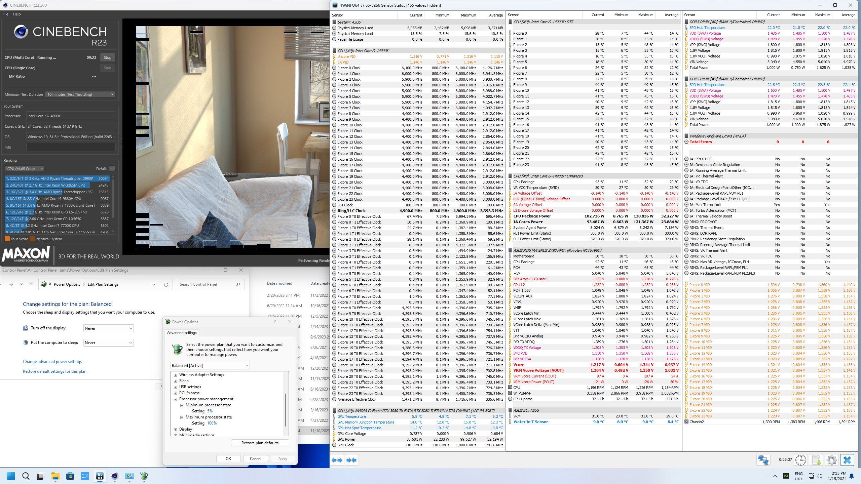This screenshot has width=861, height=484.
Task: Click Power Options breadcrumb in address bar
Action: tap(67, 284)
